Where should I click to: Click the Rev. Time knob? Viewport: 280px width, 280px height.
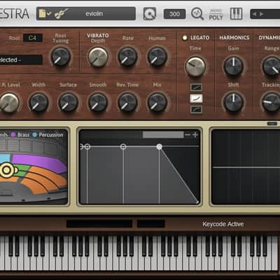[127, 103]
